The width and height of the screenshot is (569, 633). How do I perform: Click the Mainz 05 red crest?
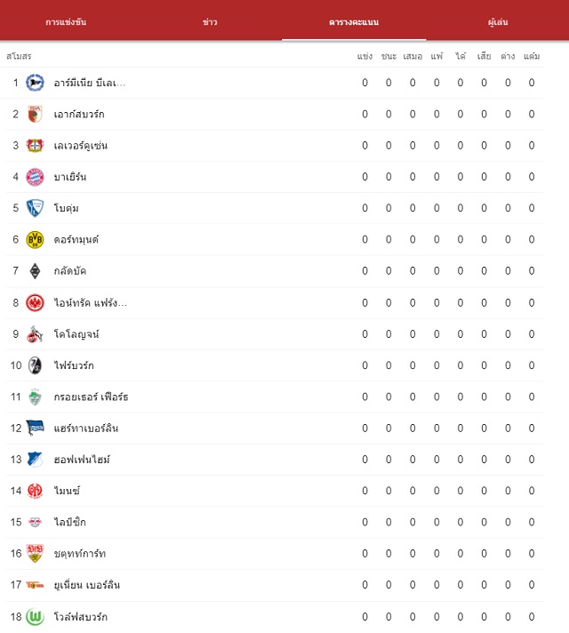point(35,491)
